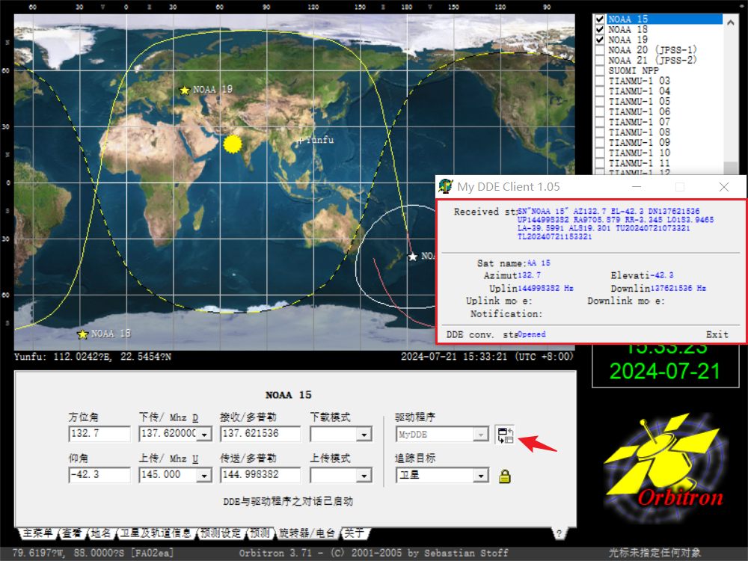
Task: Open the 预测设定 tab
Action: [221, 533]
